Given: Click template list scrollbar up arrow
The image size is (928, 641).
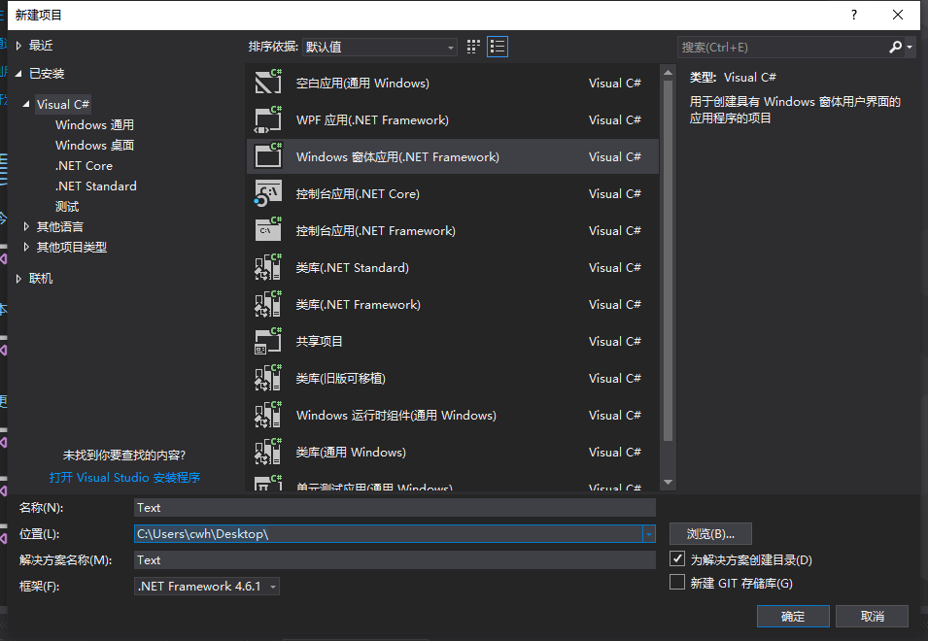Looking at the screenshot, I should tap(669, 73).
